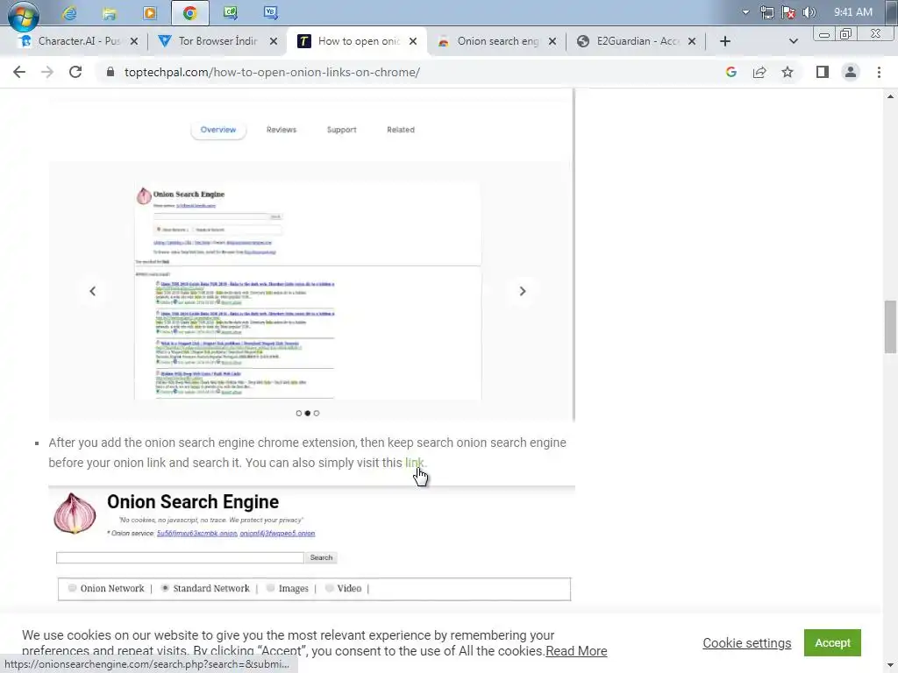The height and width of the screenshot is (673, 898).
Task: Reload the current page
Action: point(75,72)
